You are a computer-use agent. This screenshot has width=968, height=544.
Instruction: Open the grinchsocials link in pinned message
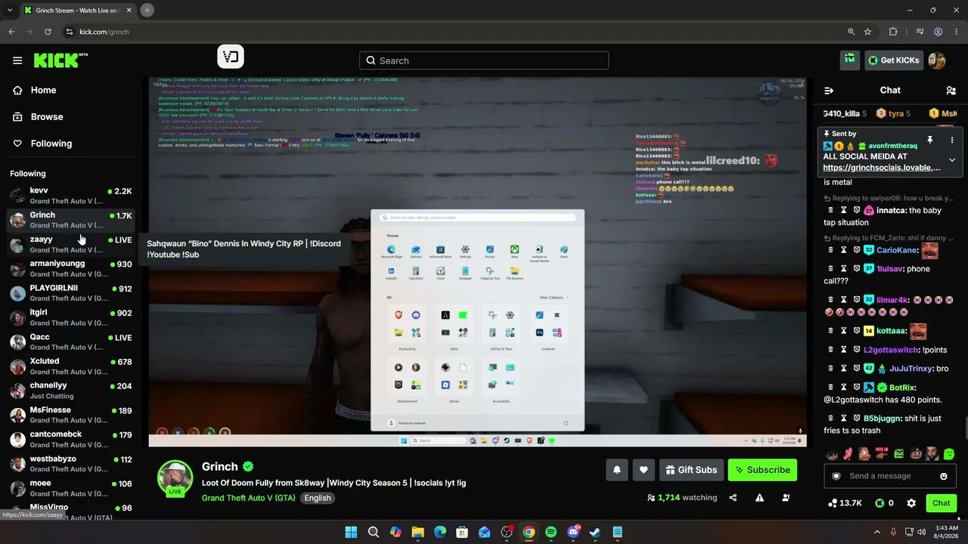coord(882,168)
